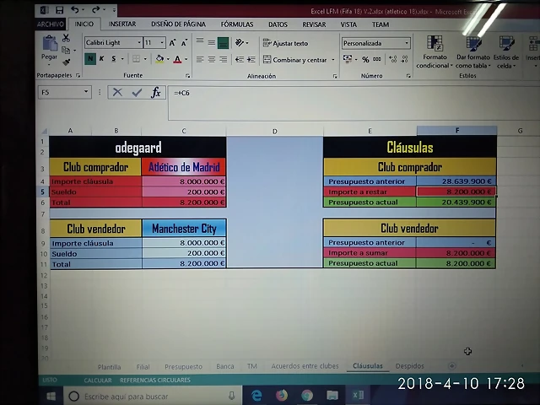Viewport: 540px width, 405px height.
Task: Open Microsoft Edge from taskbar
Action: (x=256, y=396)
